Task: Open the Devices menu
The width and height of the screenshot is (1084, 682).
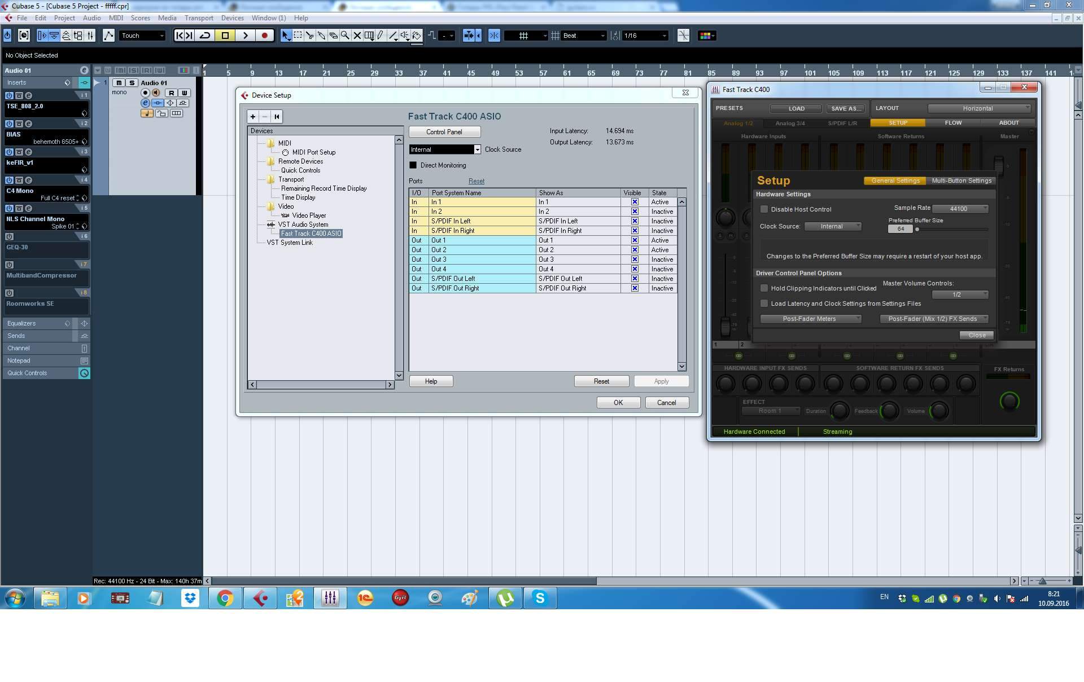Action: click(x=232, y=18)
